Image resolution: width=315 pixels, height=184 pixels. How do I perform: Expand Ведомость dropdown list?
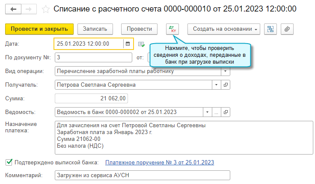click(x=207, y=112)
